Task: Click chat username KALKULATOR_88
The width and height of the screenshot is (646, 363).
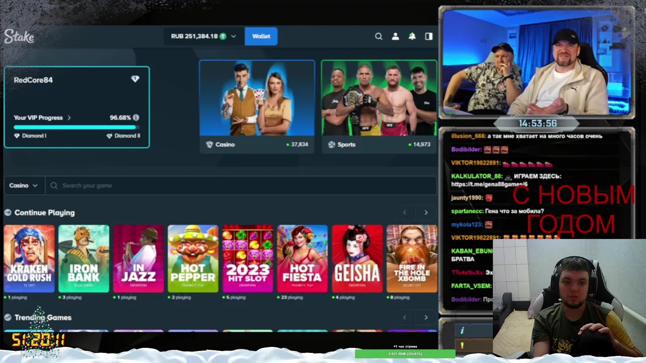Action: pyautogui.click(x=476, y=176)
